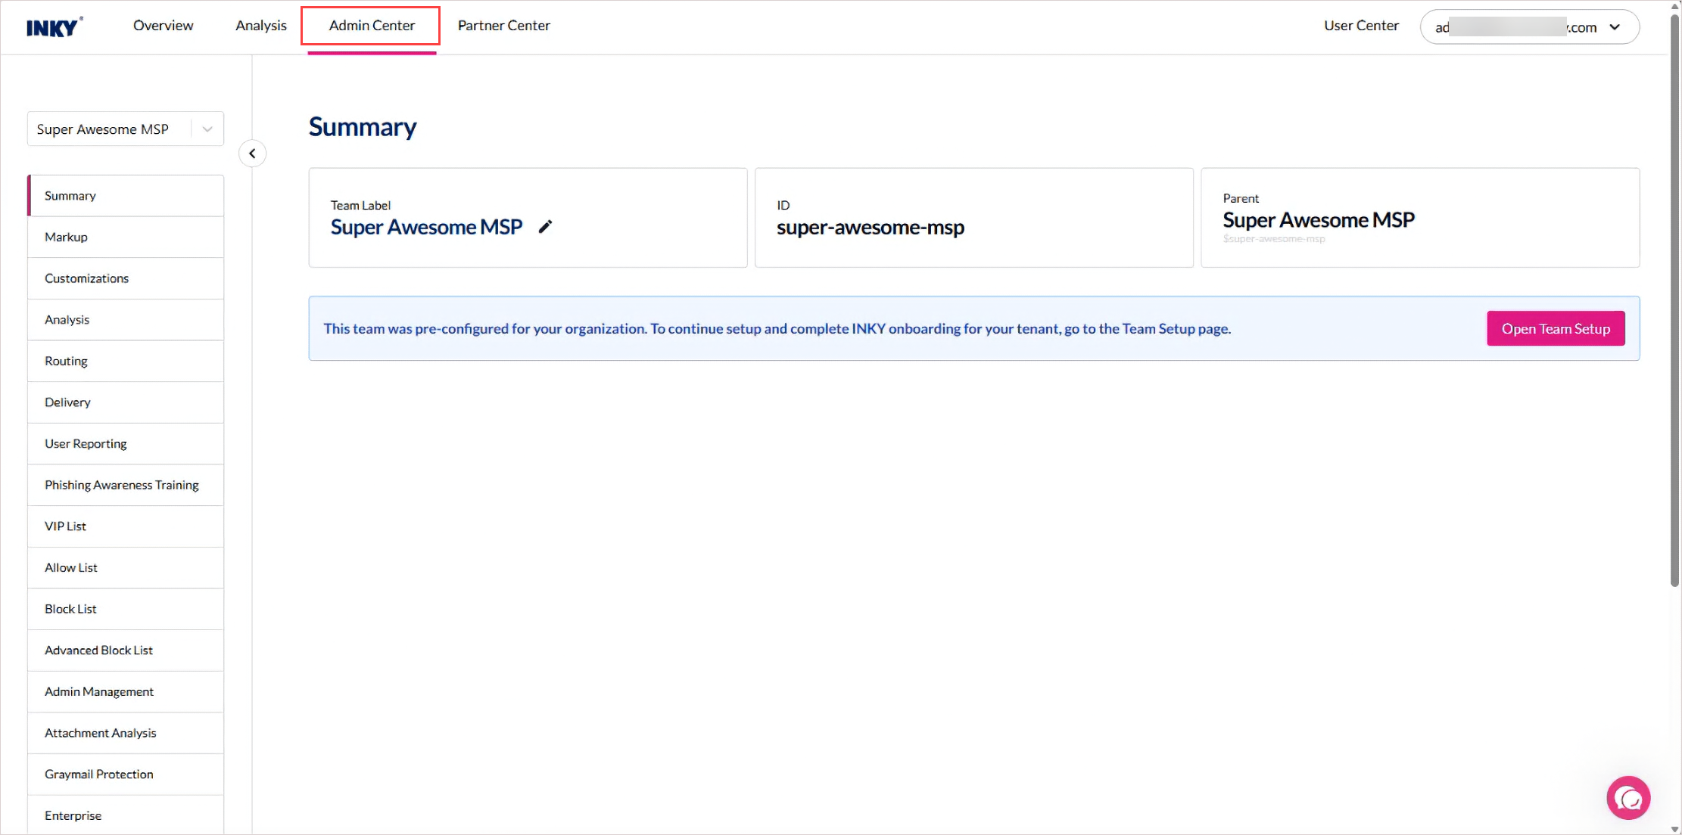This screenshot has width=1682, height=835.
Task: Open the chat support bubble
Action: (1627, 798)
